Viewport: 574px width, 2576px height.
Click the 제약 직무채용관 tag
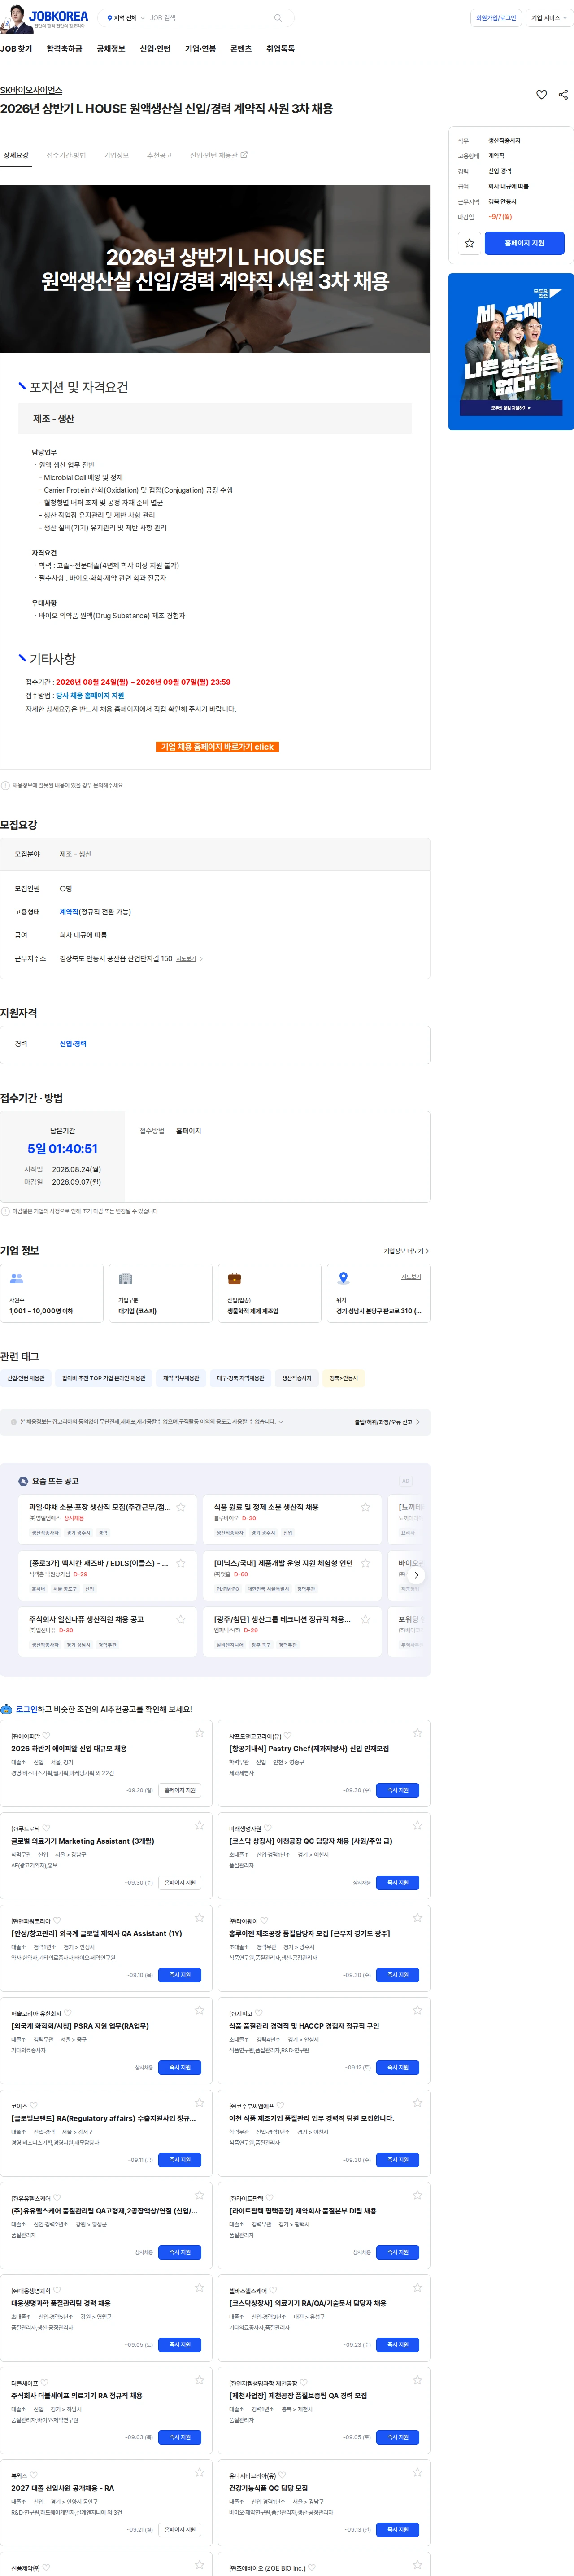(181, 1377)
